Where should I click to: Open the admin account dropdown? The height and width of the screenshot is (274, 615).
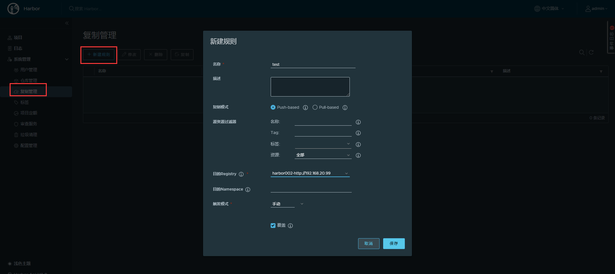pos(596,9)
